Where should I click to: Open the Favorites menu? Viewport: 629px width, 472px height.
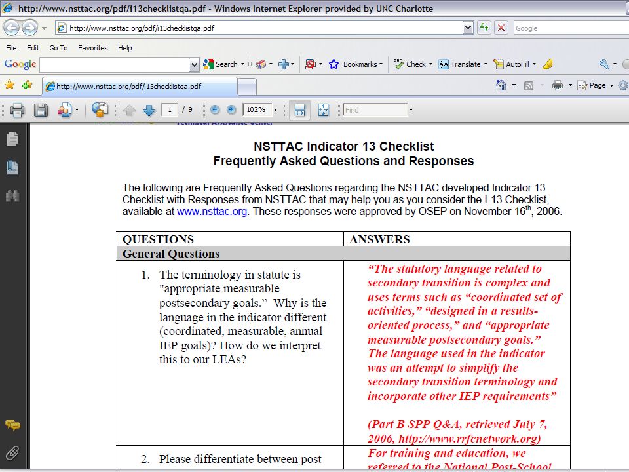92,48
